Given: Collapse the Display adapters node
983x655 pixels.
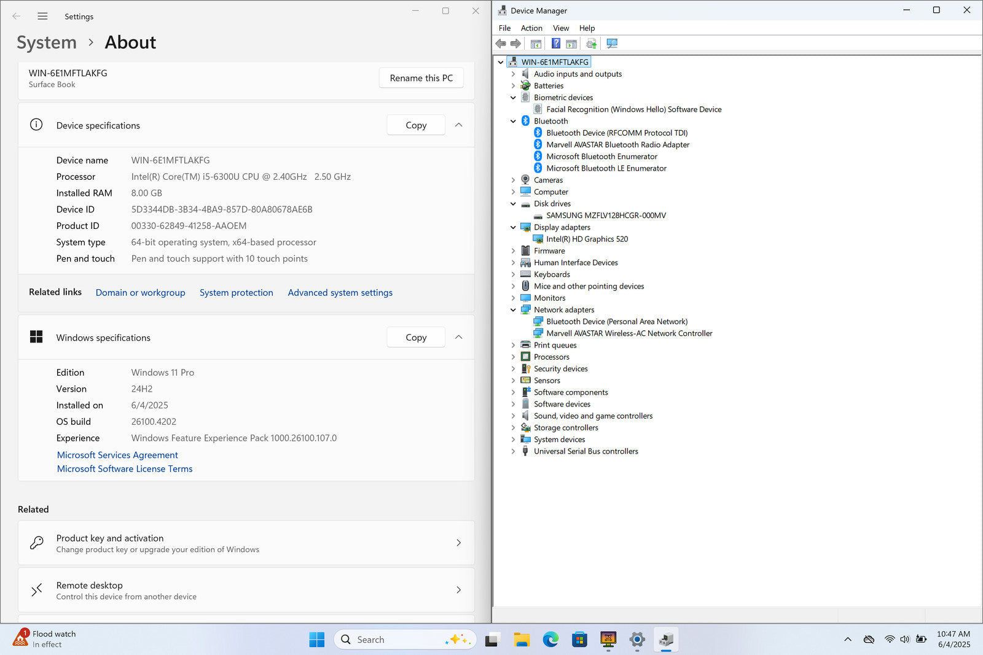Looking at the screenshot, I should (514, 227).
